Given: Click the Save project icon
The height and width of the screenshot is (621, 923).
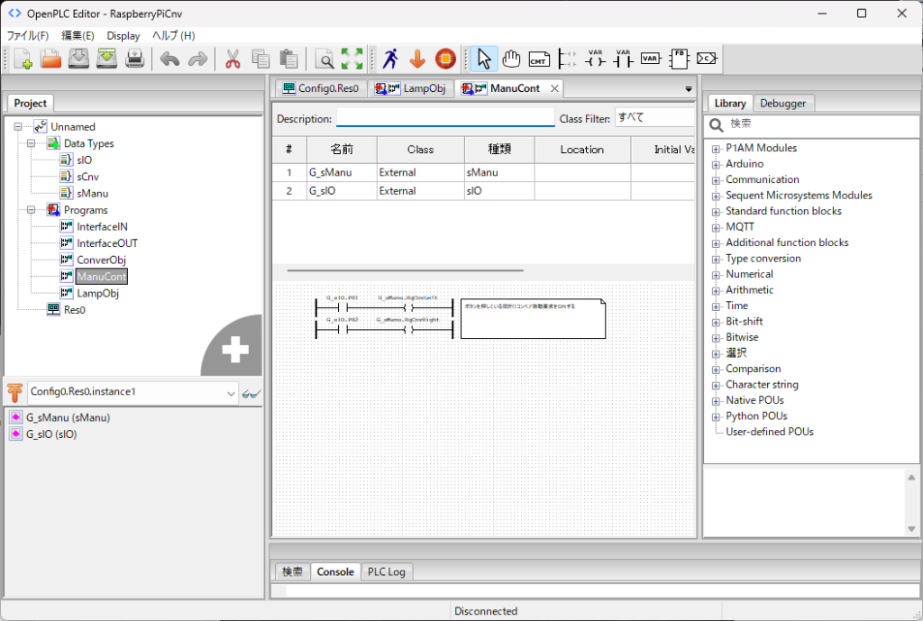Looking at the screenshot, I should click(x=79, y=59).
